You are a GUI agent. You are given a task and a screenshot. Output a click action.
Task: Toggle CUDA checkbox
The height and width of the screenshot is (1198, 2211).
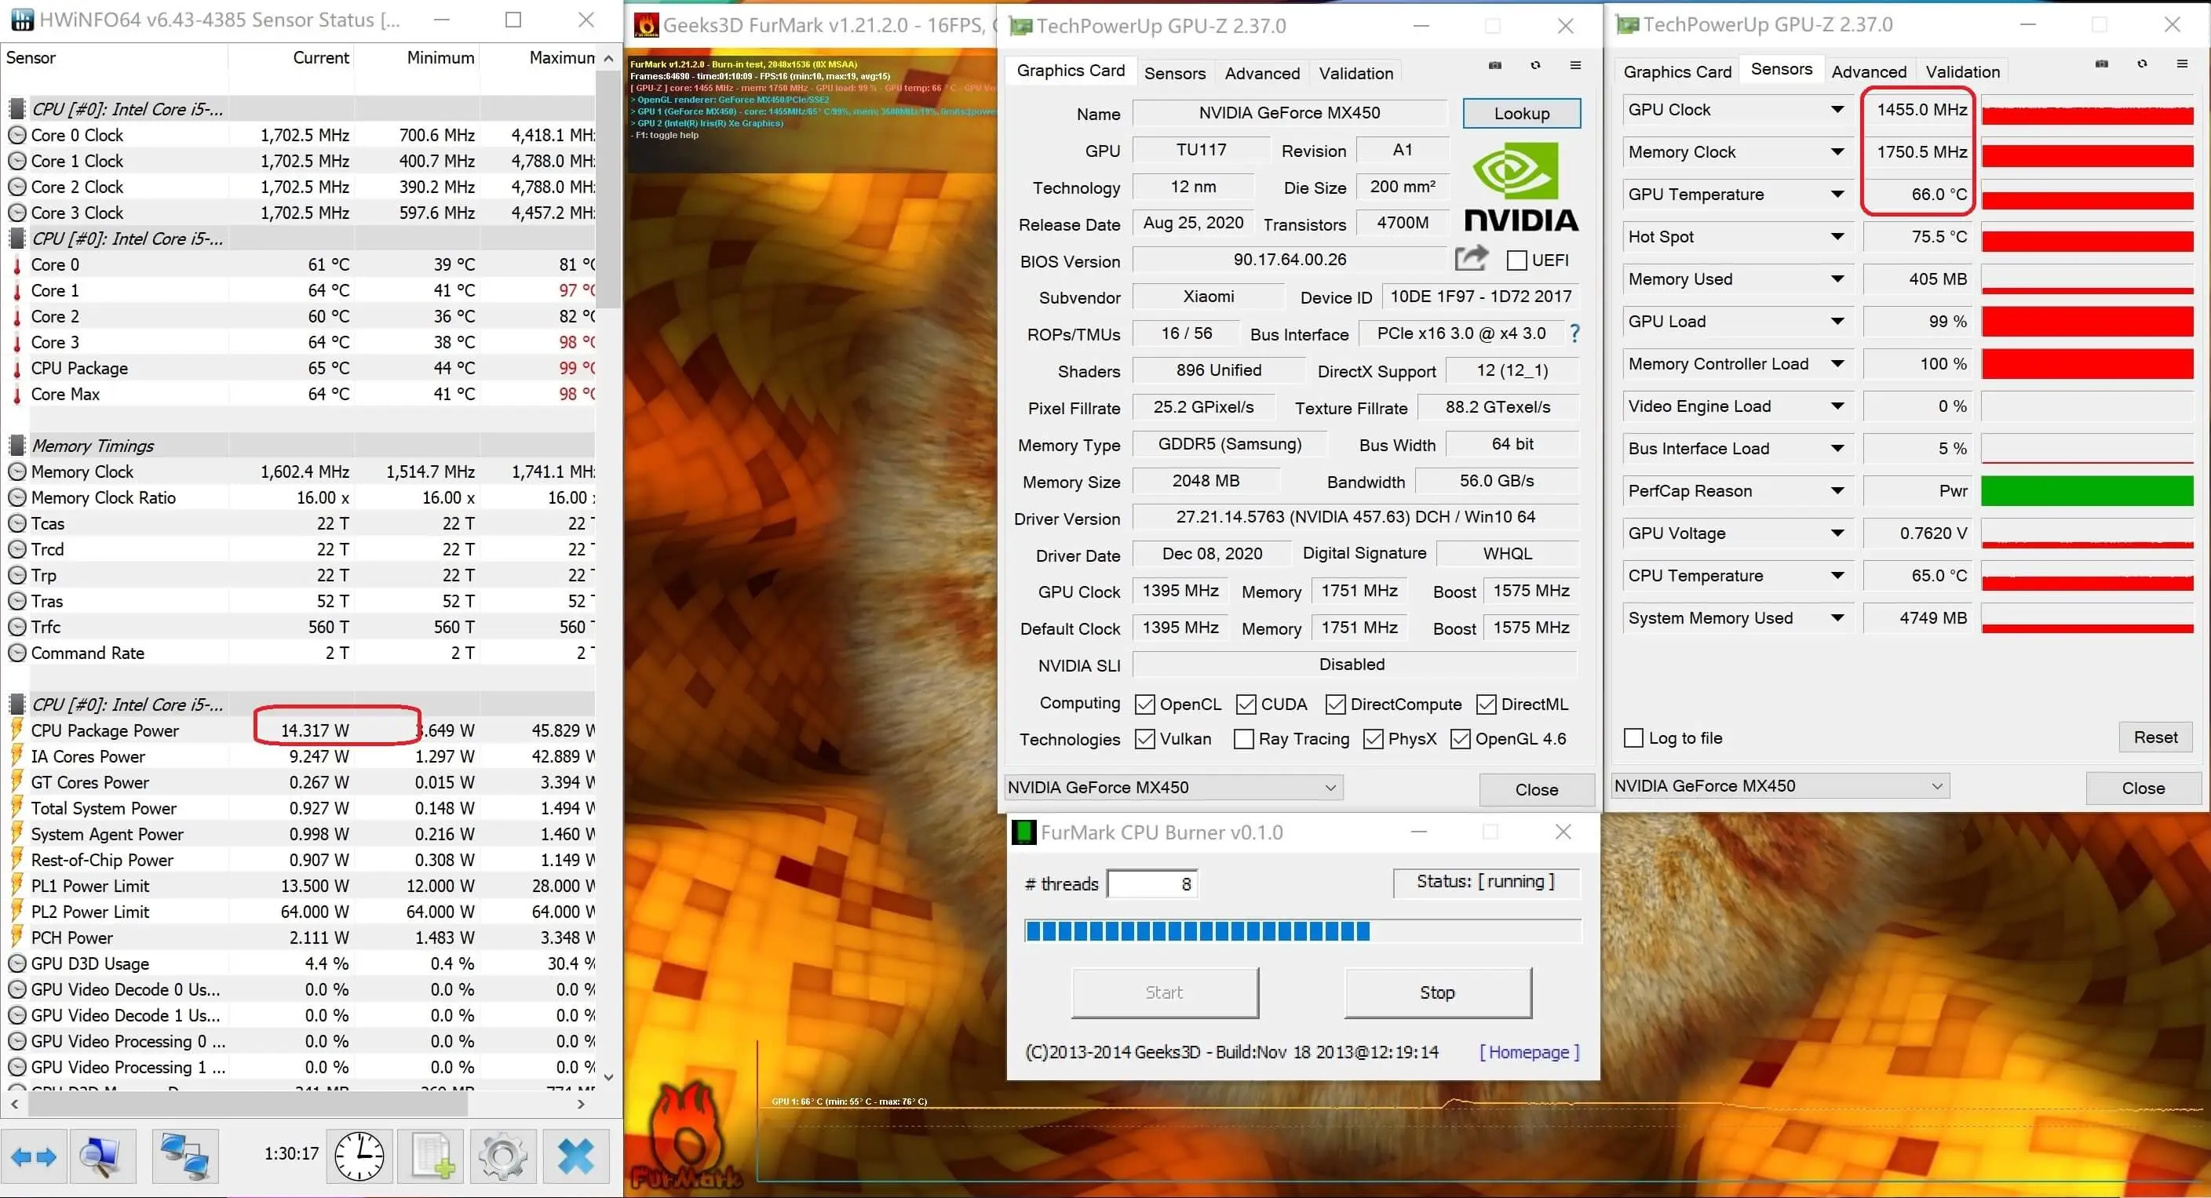(1246, 705)
